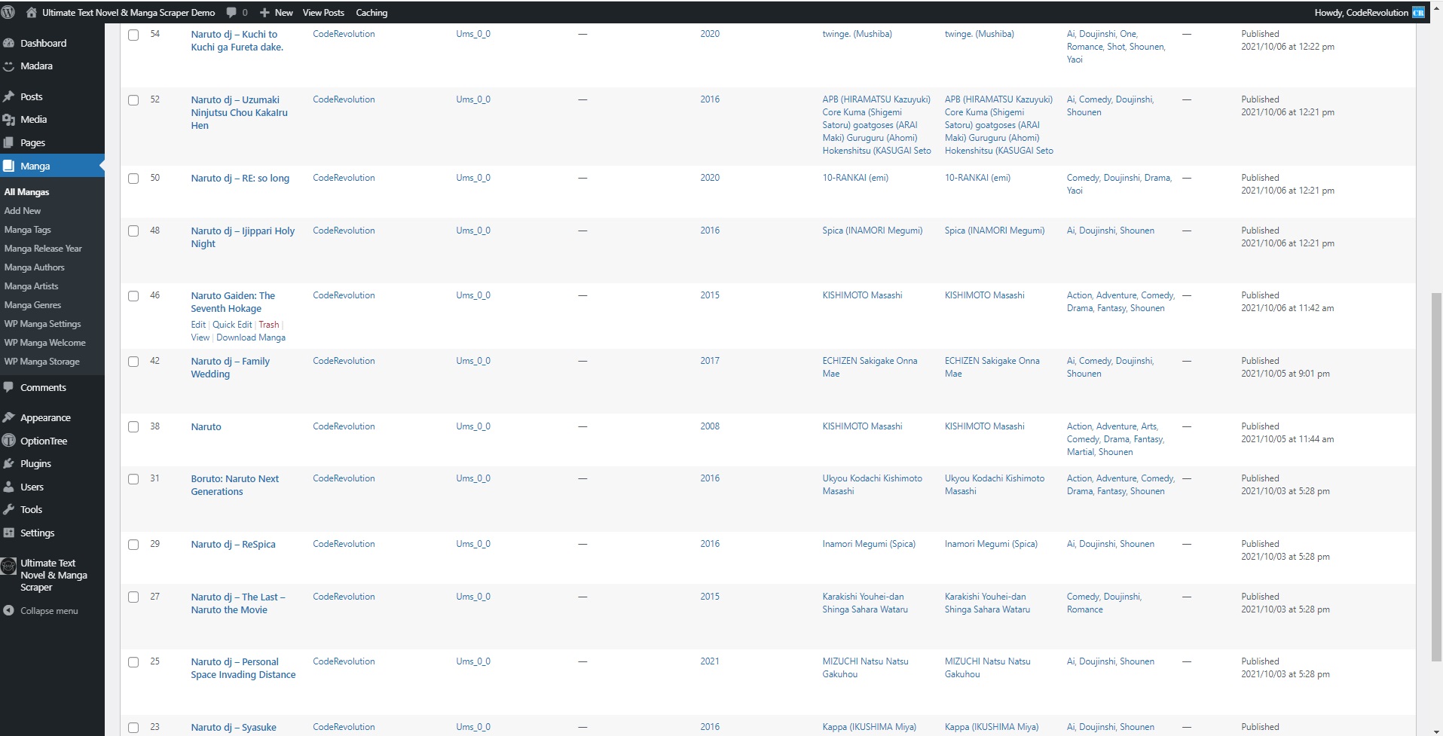1443x736 pixels.
Task: Click Download Manga link for Naruto Gaiden
Action: click(x=251, y=337)
